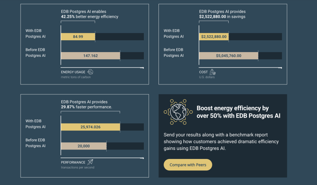
Task: Click the transactions per second unit label
Action: click(78, 168)
